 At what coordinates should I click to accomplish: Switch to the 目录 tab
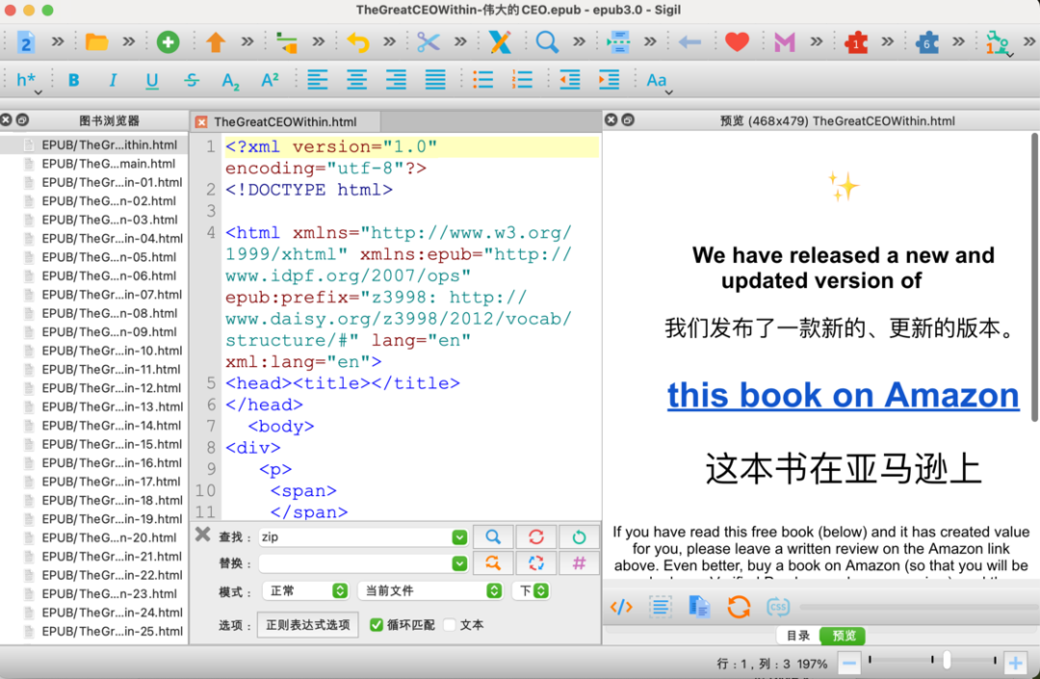click(798, 636)
